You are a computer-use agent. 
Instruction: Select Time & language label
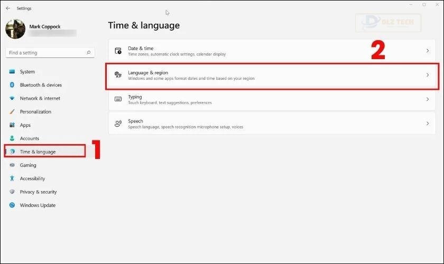coord(38,152)
